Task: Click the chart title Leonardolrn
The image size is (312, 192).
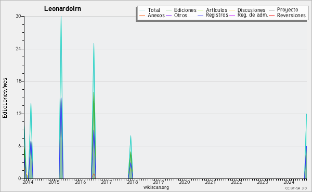Action: pyautogui.click(x=62, y=9)
